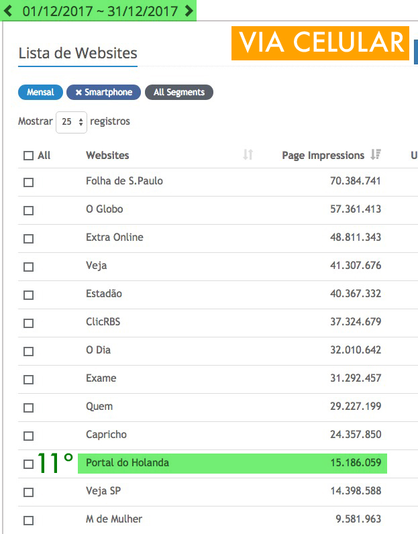Screen dimensions: 418x534
Task: Click the Mensal period filter
Action: pos(40,93)
